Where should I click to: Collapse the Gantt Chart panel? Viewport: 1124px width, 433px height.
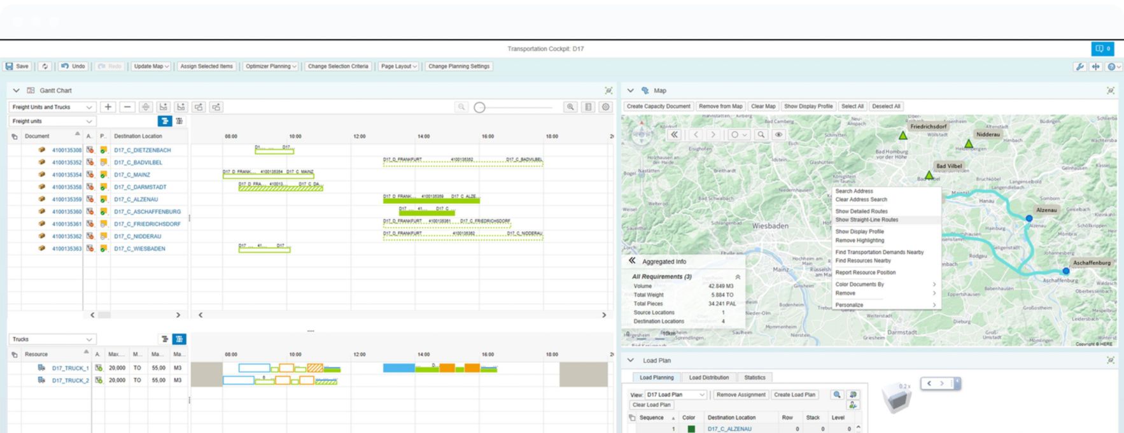click(x=17, y=90)
